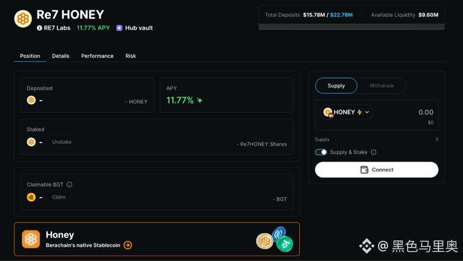Click the honey coin icon in Staked card

point(31,142)
